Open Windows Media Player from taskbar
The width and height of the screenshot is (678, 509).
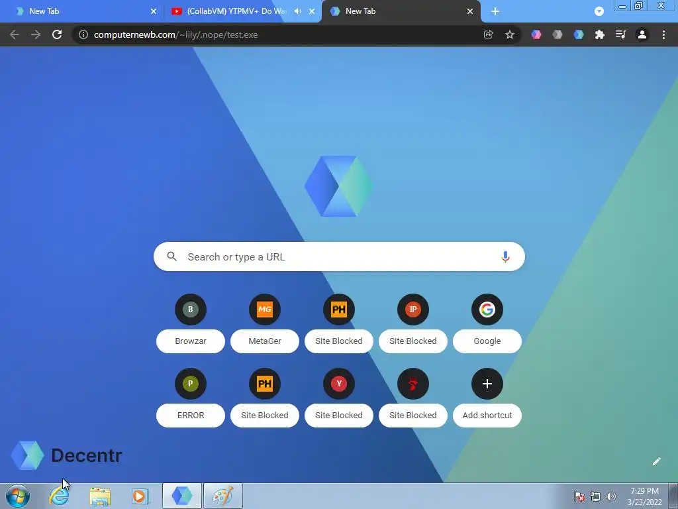point(140,496)
